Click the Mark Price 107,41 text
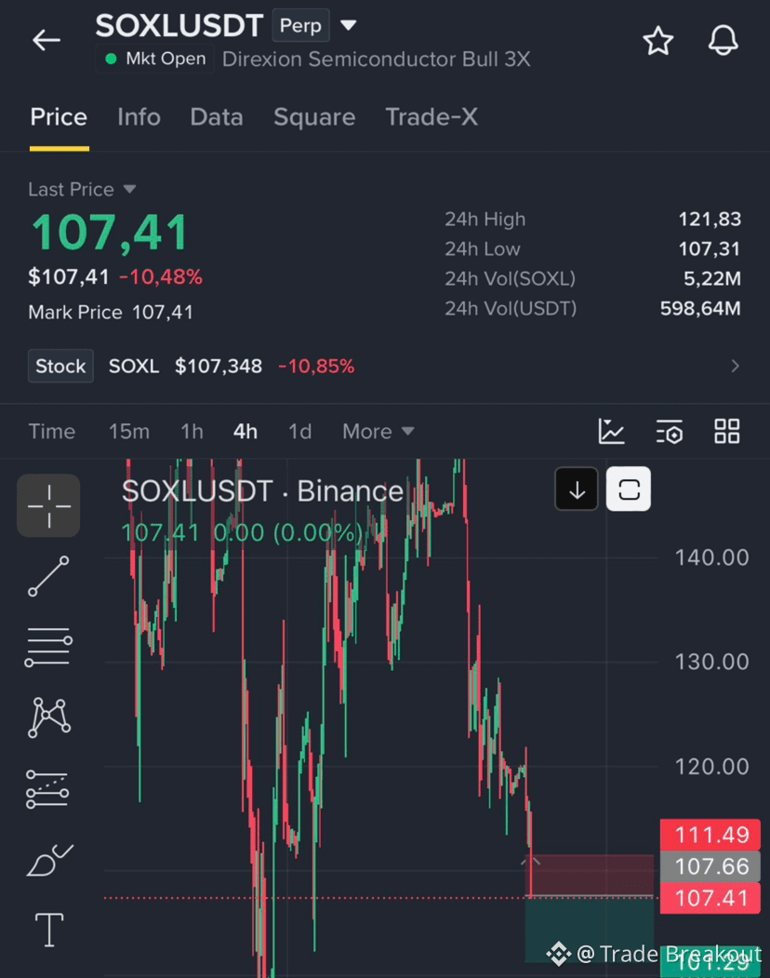Image resolution: width=770 pixels, height=978 pixels. point(111,312)
